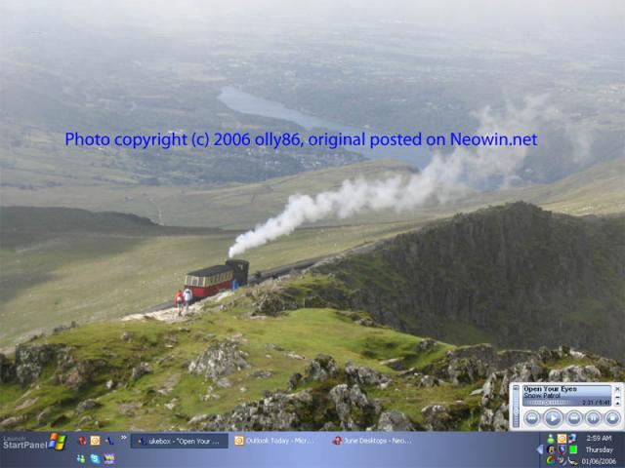
Task: Switch to June Desktops Neowin taskbar window
Action: coord(377,441)
